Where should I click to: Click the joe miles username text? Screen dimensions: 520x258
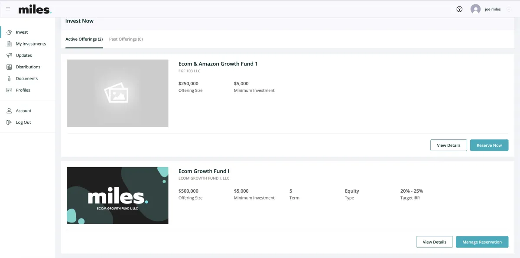[493, 9]
